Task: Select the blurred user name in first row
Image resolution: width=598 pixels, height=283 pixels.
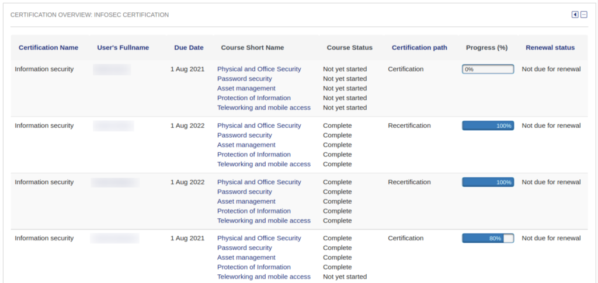Action: point(112,69)
